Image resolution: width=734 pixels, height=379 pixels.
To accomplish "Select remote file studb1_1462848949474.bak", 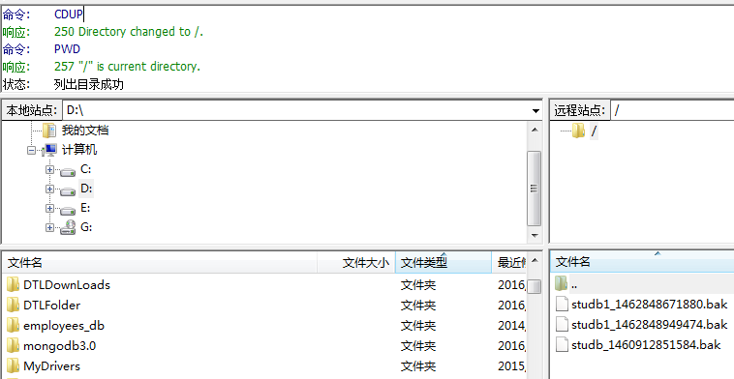I will [649, 325].
